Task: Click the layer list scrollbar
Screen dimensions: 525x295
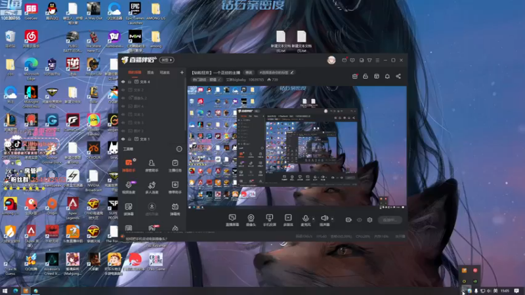Action: tap(185, 104)
